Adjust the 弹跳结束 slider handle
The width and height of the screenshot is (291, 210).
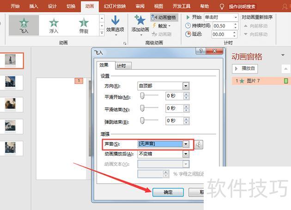click(142, 120)
